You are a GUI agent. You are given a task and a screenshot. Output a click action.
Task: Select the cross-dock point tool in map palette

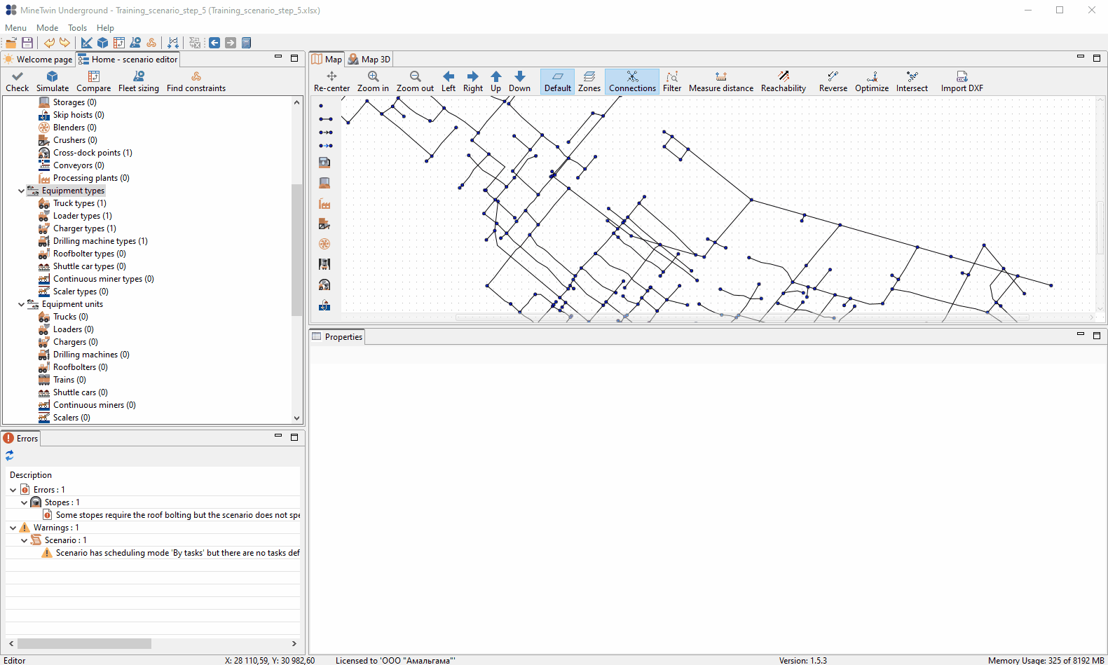point(324,284)
